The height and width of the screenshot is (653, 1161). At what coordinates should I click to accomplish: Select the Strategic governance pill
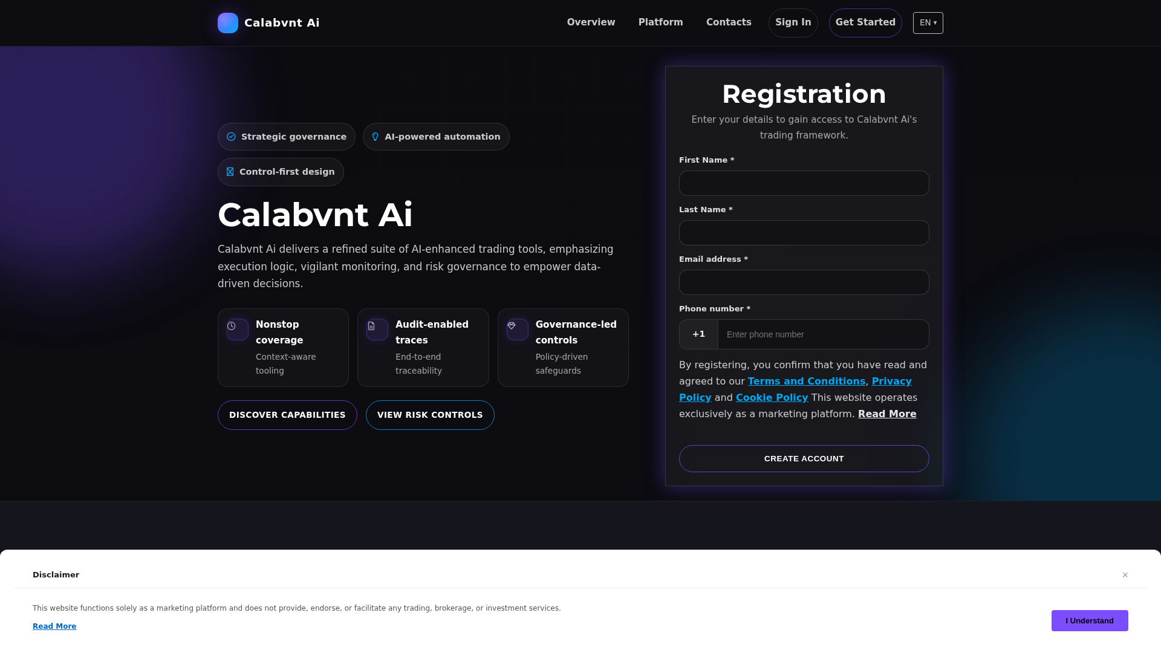[287, 137]
